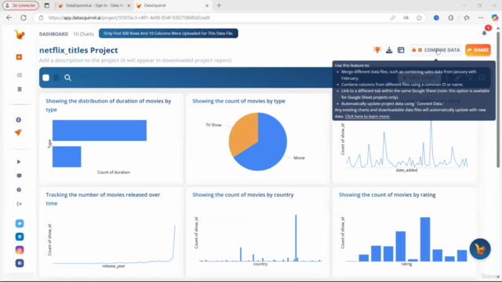Image resolution: width=502 pixels, height=282 pixels.
Task: Click the download project report icon
Action: pyautogui.click(x=389, y=50)
